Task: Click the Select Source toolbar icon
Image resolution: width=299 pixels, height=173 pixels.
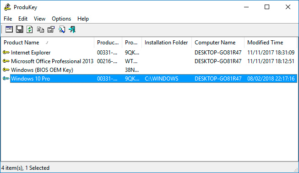Action: [9, 29]
